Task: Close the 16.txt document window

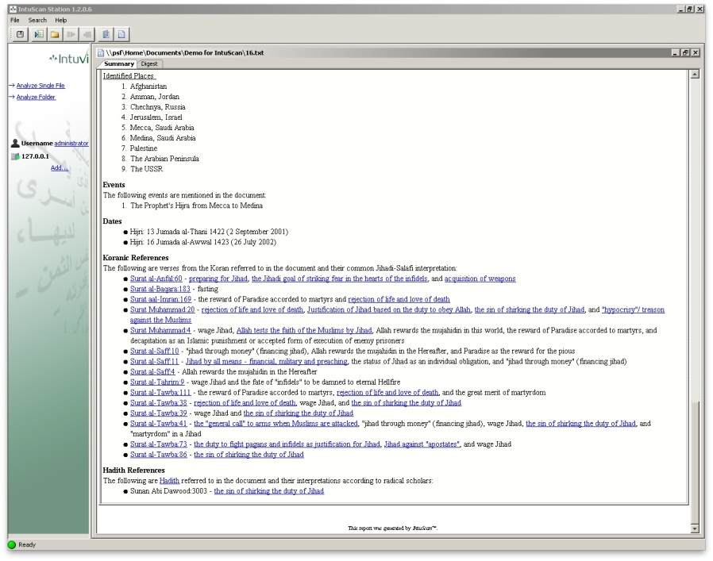Action: [x=696, y=52]
